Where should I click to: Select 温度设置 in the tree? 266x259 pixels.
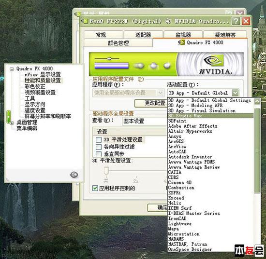[x=35, y=110]
